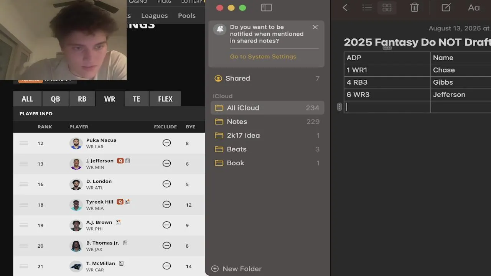The height and width of the screenshot is (276, 491).
Task: Click New Folder button
Action: [237, 269]
